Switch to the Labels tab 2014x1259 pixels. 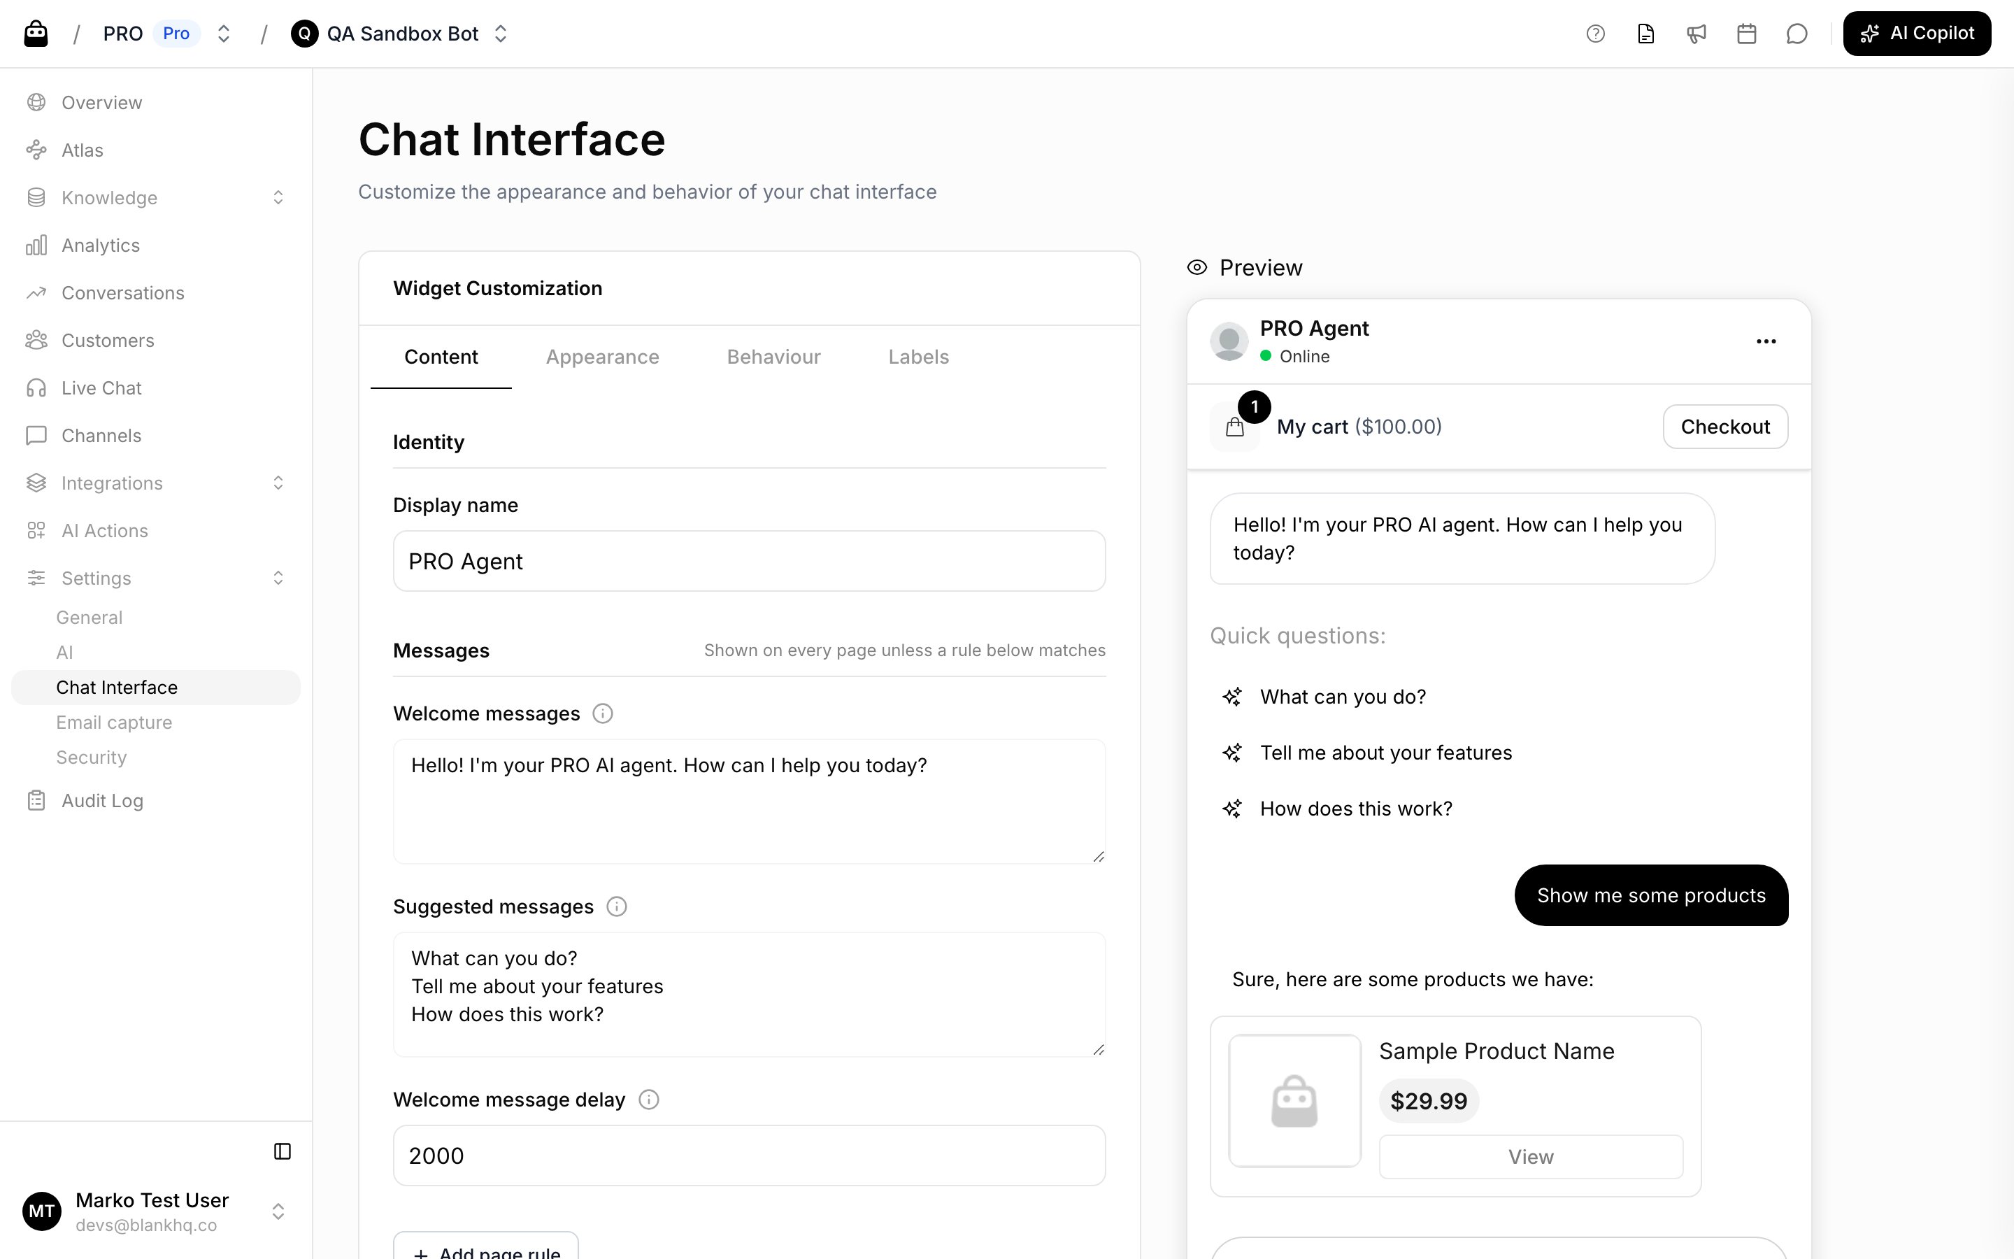[919, 357]
